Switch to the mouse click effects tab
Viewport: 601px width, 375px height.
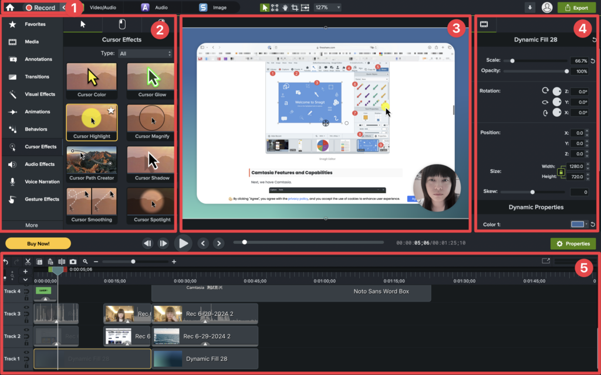pos(122,24)
